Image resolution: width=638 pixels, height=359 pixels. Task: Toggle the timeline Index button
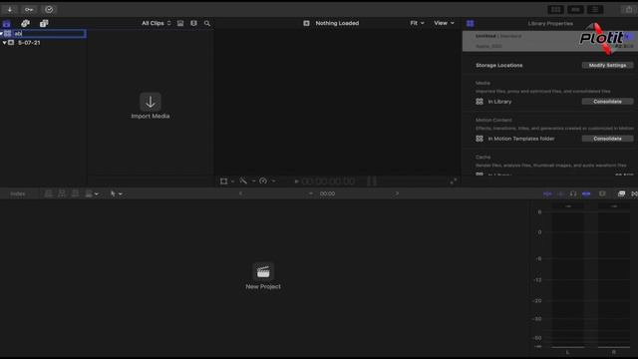coord(18,193)
